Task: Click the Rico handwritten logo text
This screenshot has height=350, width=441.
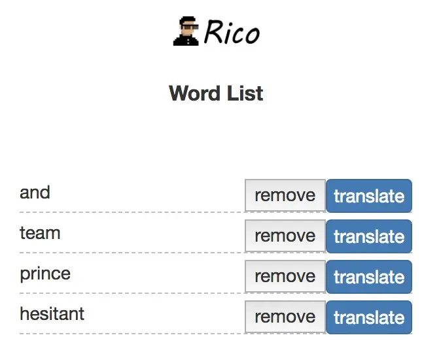Action: (x=232, y=32)
